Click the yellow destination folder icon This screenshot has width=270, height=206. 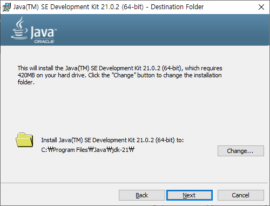pos(24,140)
